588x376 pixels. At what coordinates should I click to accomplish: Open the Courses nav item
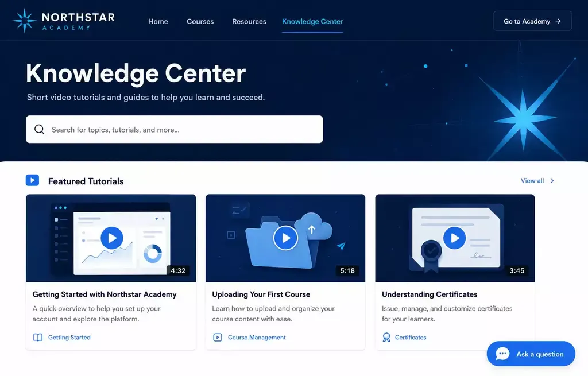pos(200,21)
